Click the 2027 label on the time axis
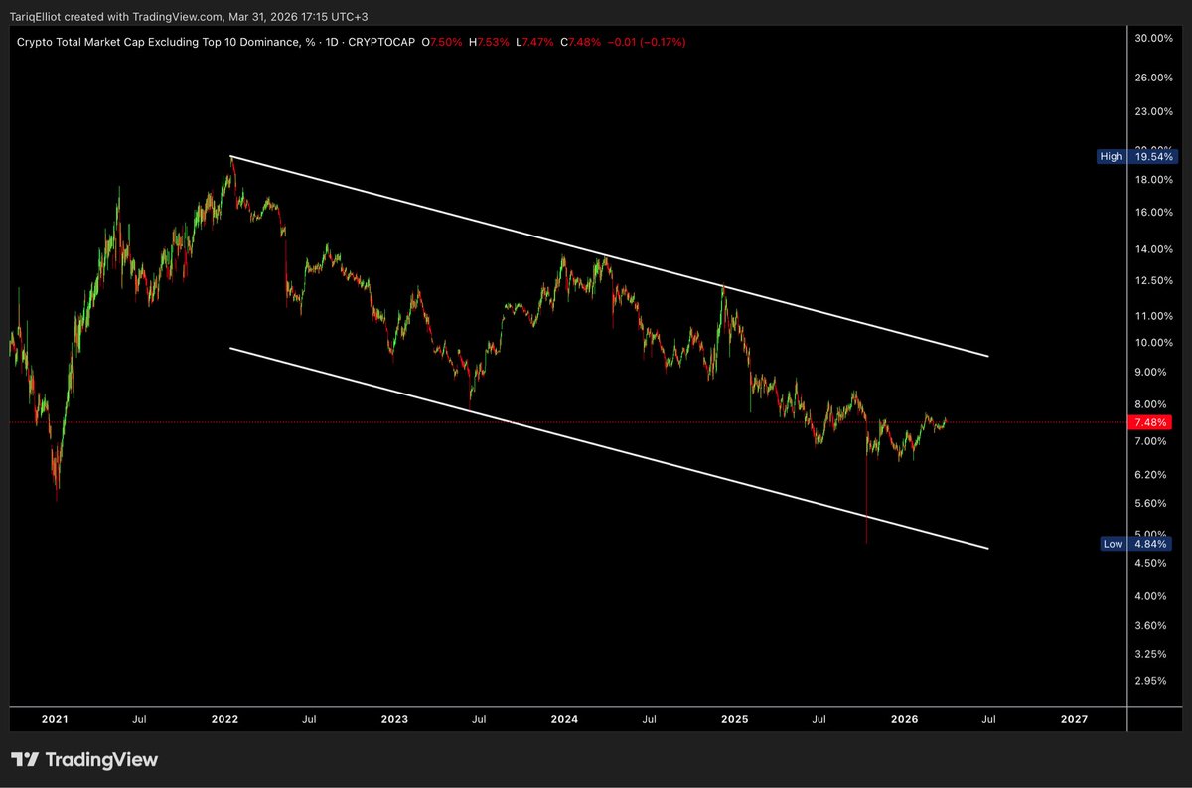 point(1074,719)
